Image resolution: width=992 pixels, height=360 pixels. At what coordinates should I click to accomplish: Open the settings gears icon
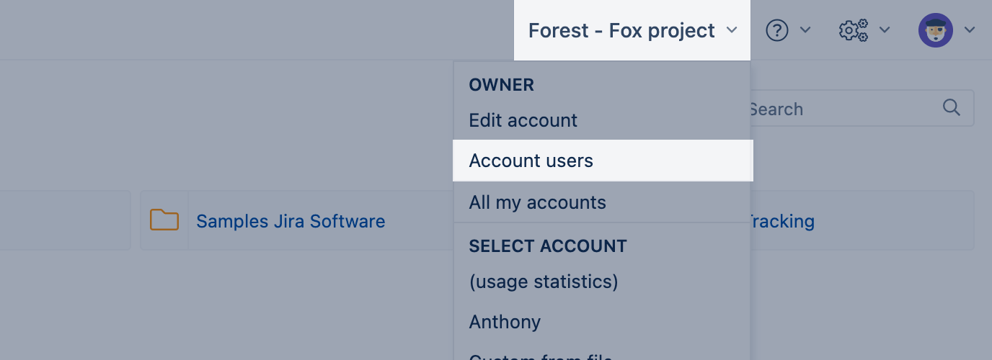tap(853, 30)
